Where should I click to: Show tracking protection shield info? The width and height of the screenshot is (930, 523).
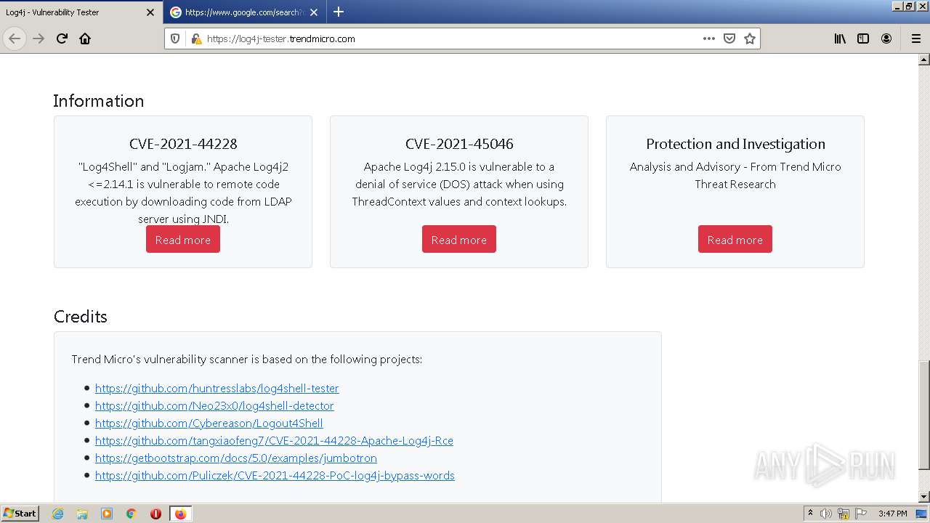175,38
